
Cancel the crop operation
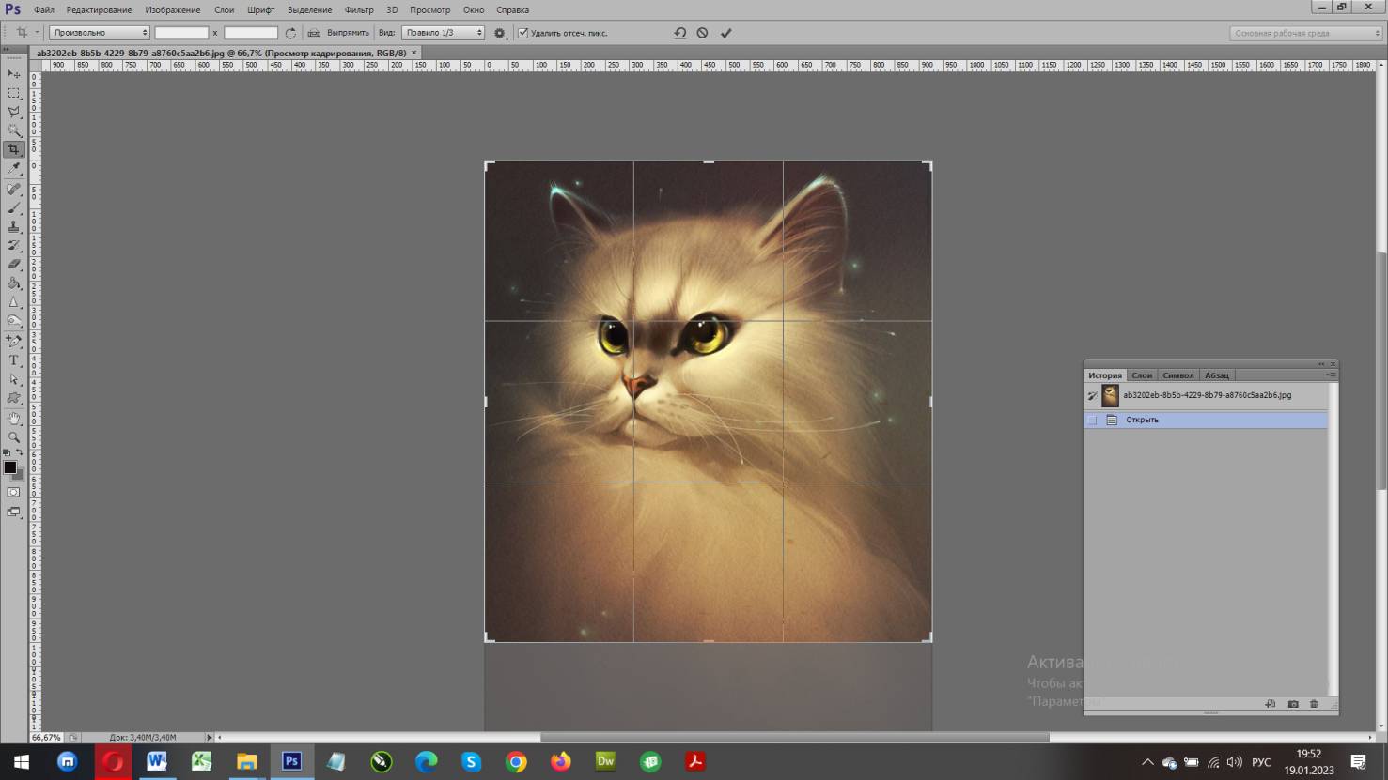(702, 33)
